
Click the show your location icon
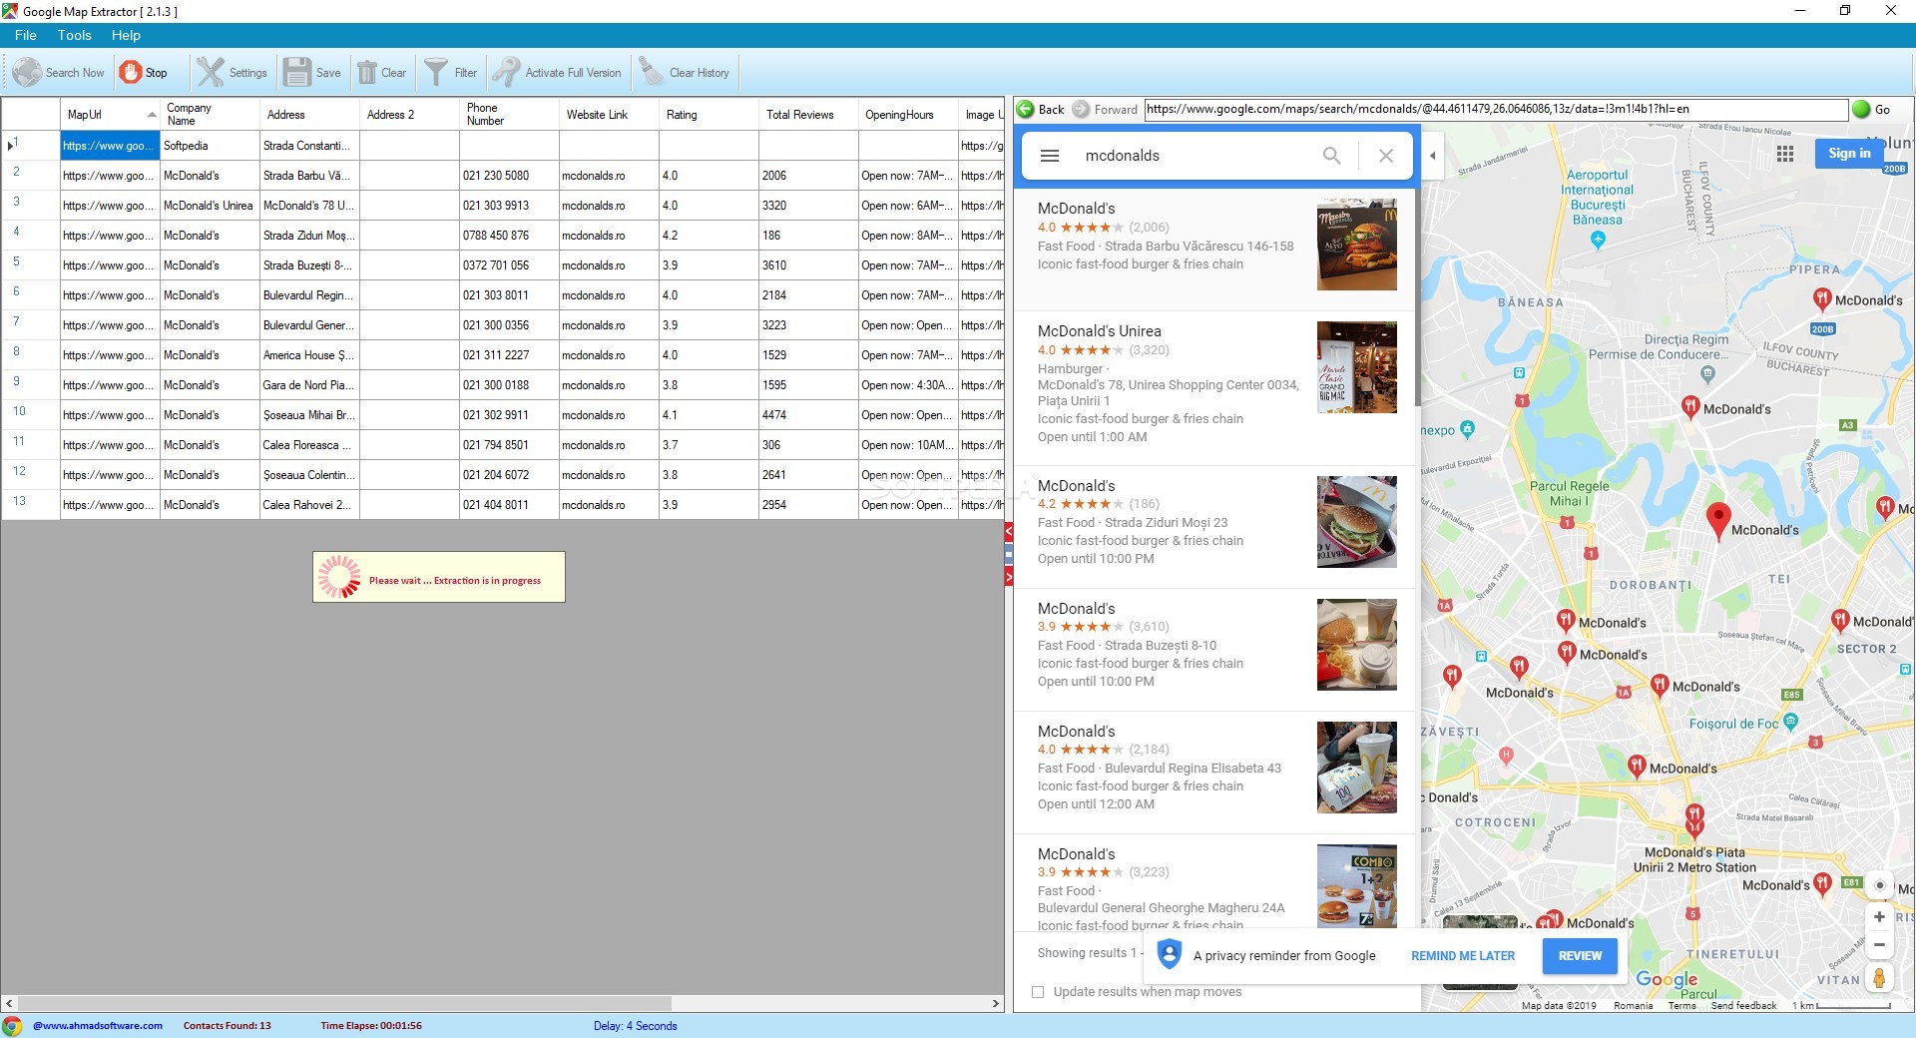coord(1879,885)
